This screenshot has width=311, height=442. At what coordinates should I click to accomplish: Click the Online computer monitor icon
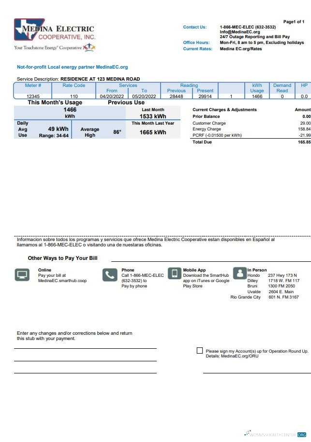(x=22, y=275)
